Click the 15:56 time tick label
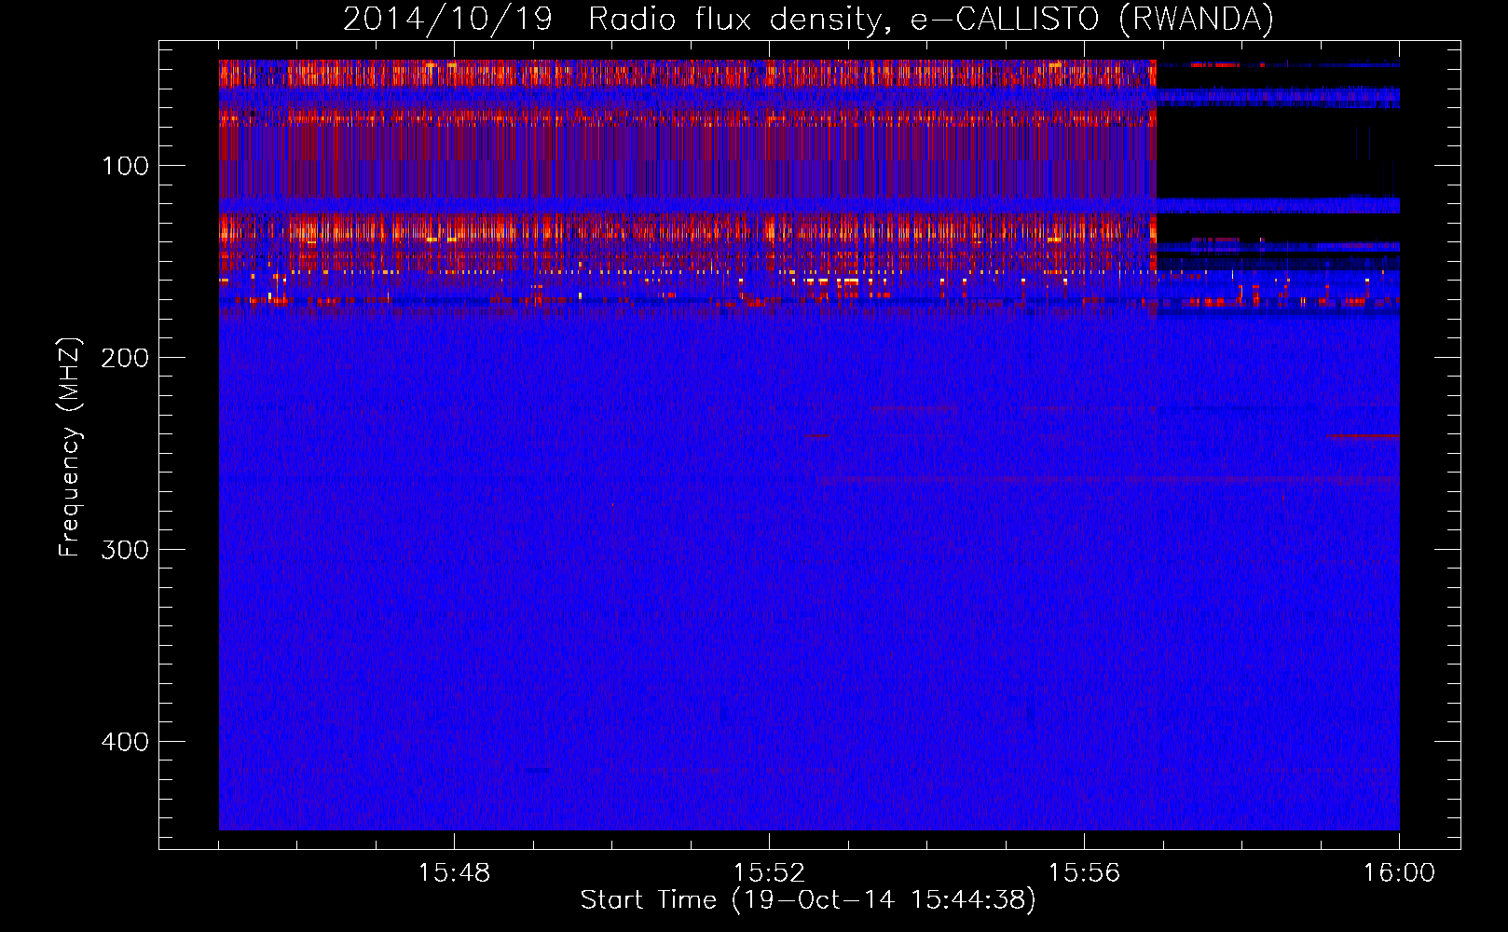Viewport: 1508px width, 932px height. pos(1084,873)
